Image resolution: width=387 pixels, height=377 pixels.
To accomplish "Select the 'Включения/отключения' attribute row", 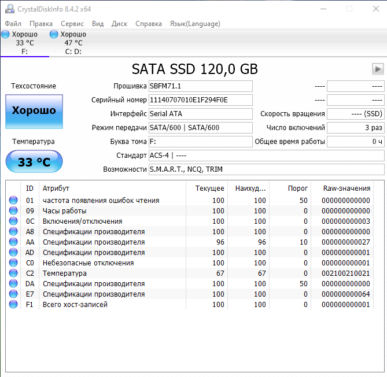I will point(189,221).
